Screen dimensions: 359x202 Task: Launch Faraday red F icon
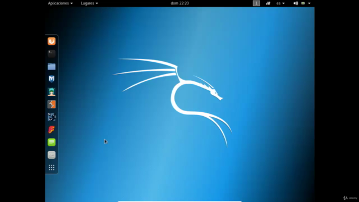coord(52,130)
